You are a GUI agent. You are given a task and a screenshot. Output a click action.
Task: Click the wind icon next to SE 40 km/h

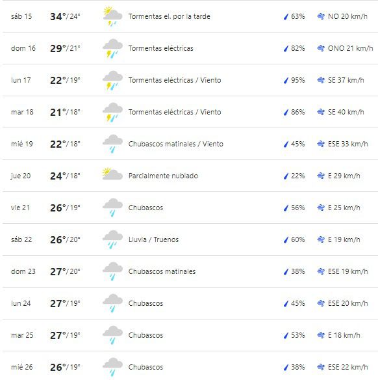321,112
